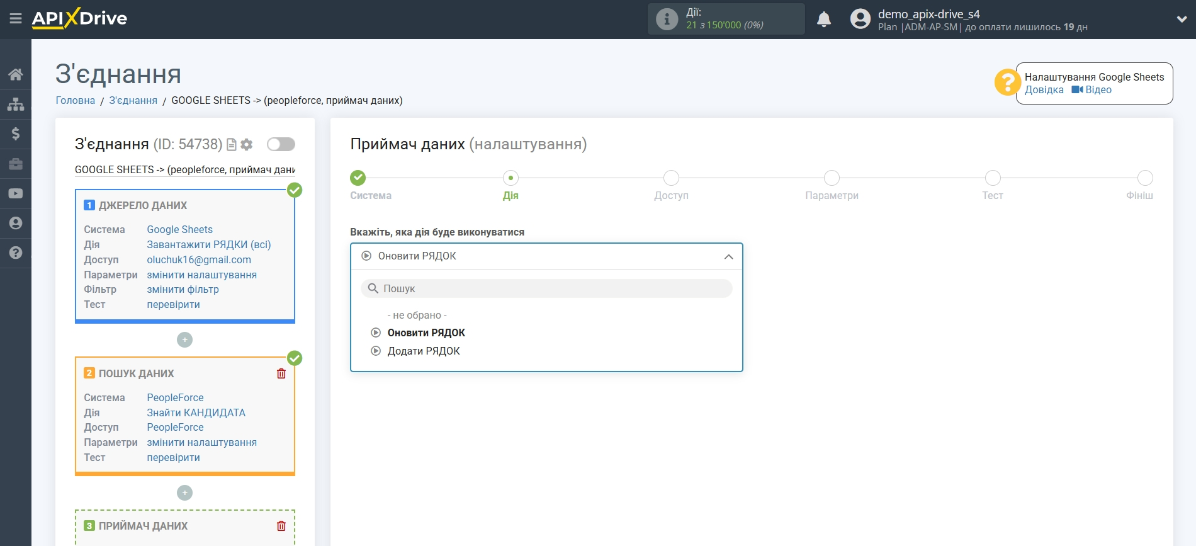Image resolution: width=1196 pixels, height=546 pixels.
Task: Add a step after the Data Source block
Action: (x=184, y=340)
